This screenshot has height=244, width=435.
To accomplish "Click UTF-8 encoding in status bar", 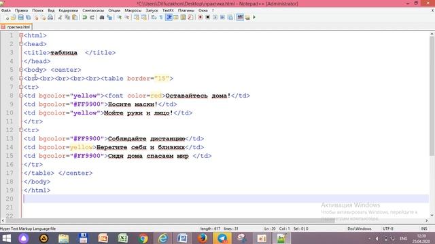I will tap(388, 229).
